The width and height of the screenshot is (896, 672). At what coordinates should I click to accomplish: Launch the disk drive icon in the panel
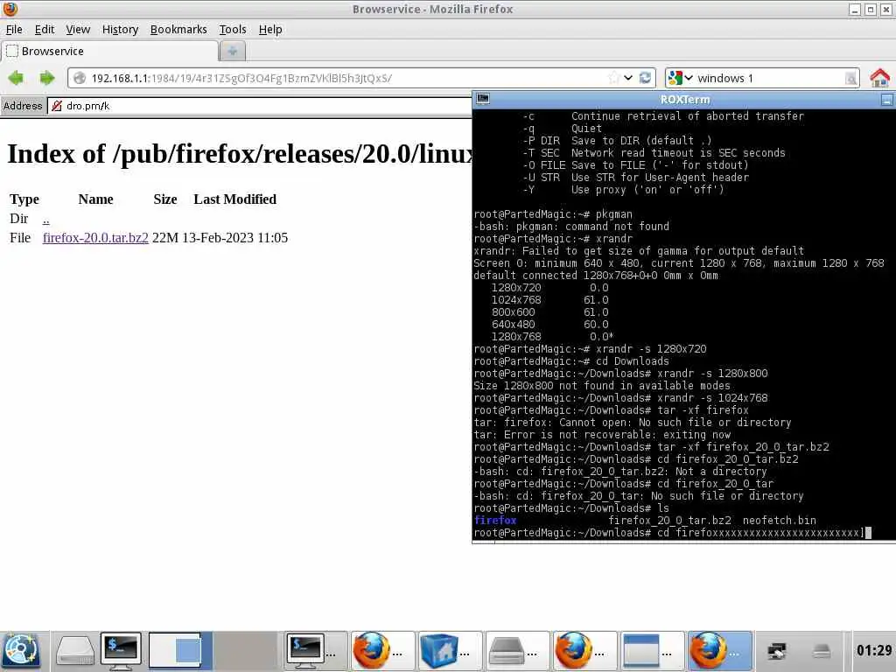(x=75, y=651)
